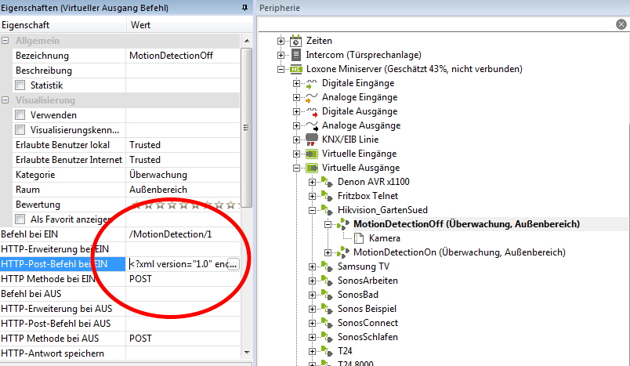Click the Zeiten clock icon
Image resolution: width=630 pixels, height=366 pixels.
click(x=295, y=41)
